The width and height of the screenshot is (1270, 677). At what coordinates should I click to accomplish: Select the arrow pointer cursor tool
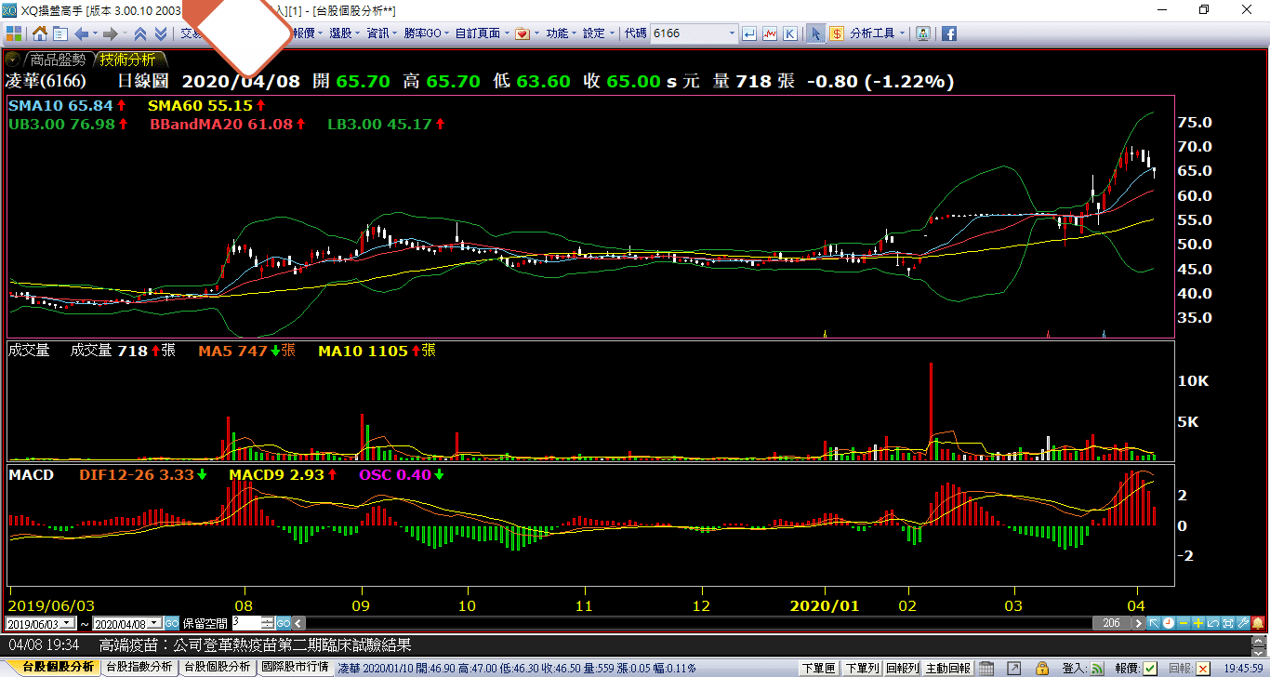click(815, 33)
